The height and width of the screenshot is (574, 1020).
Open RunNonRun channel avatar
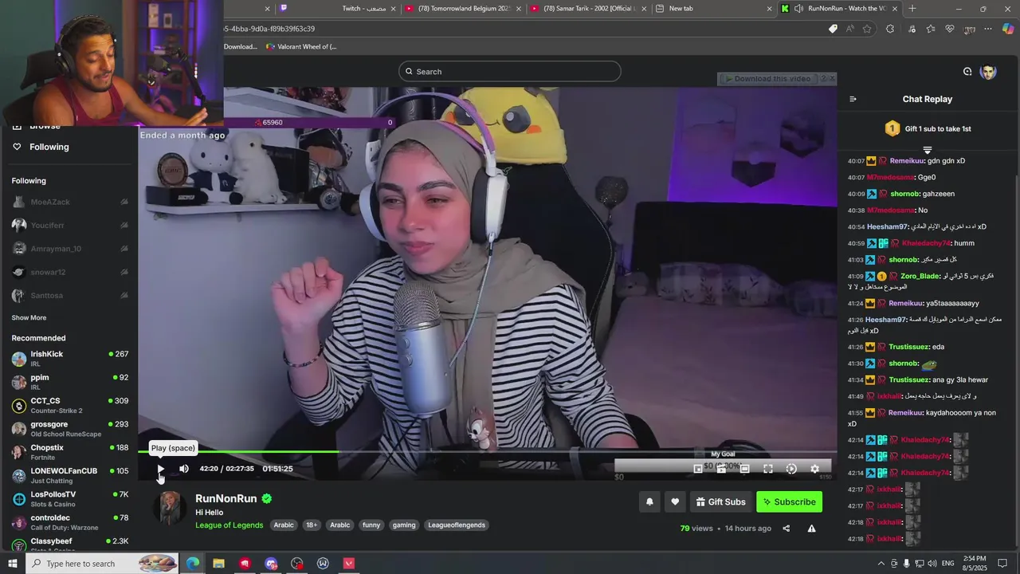click(x=170, y=508)
